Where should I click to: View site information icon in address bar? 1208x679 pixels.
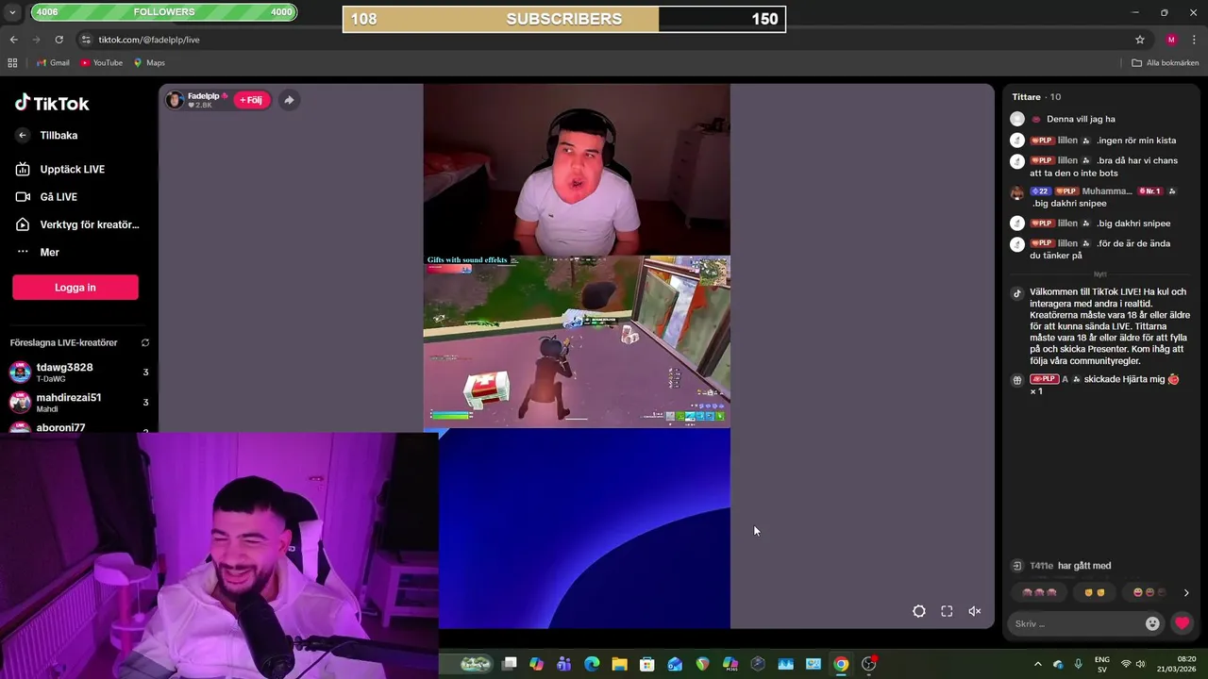point(86,40)
